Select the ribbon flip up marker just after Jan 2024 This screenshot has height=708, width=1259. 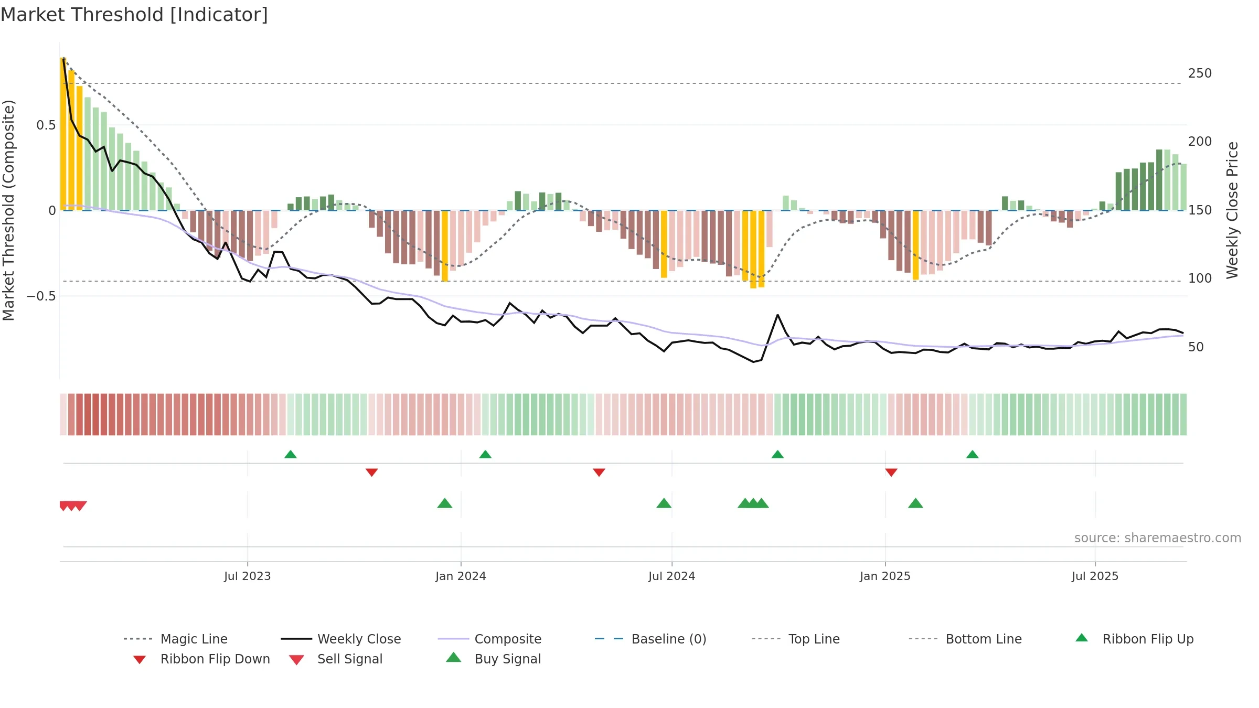[x=485, y=454]
